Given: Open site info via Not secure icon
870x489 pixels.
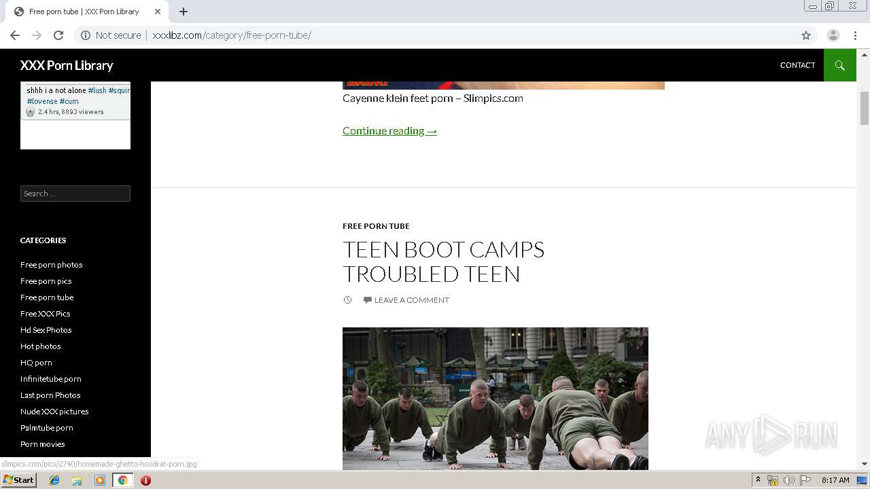Looking at the screenshot, I should point(86,35).
